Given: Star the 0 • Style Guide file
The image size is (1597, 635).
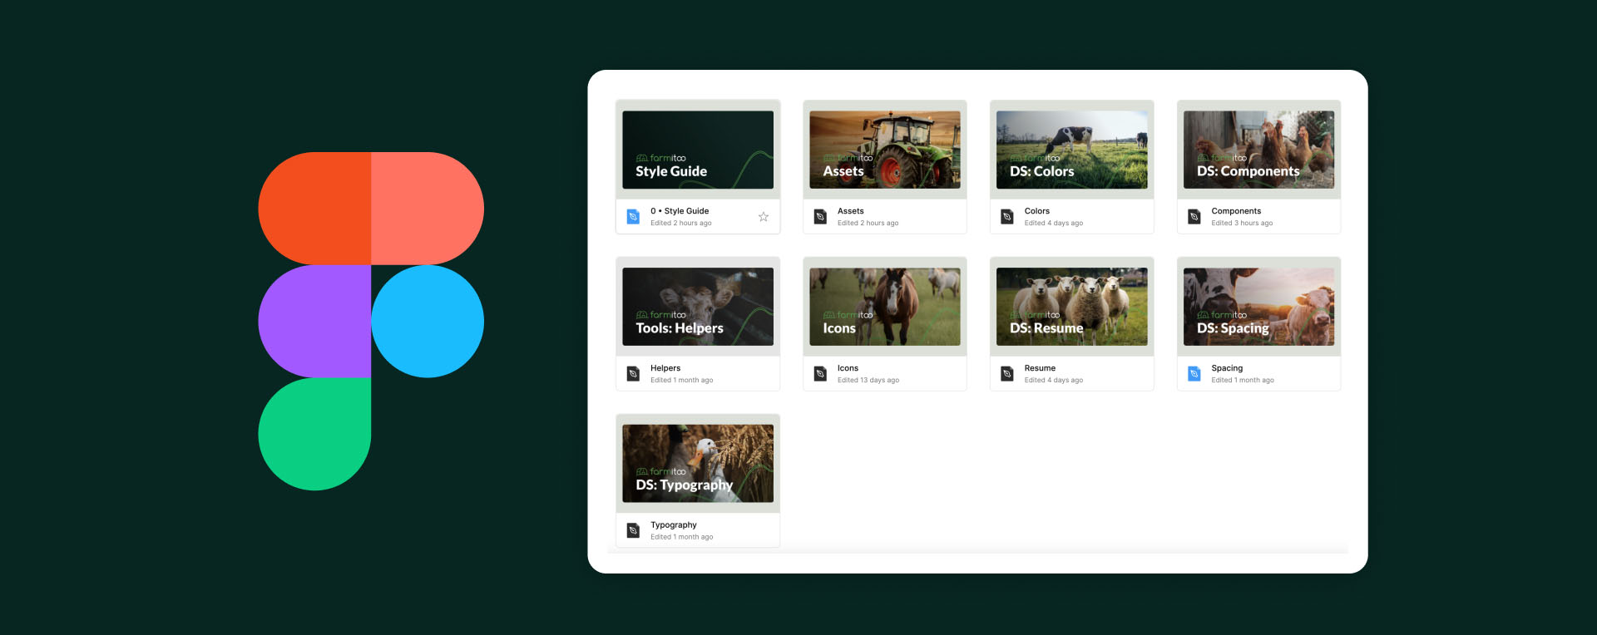Looking at the screenshot, I should click(x=764, y=217).
